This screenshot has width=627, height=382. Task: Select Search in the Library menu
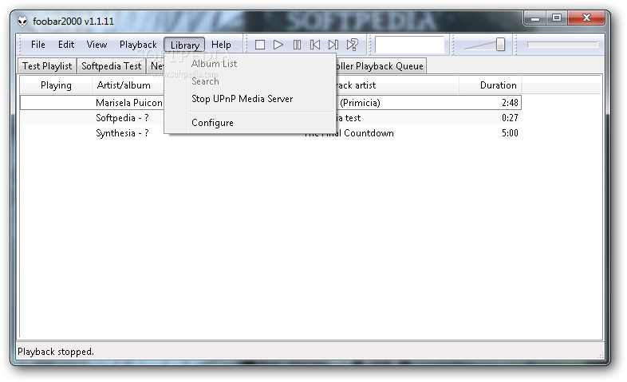[205, 81]
